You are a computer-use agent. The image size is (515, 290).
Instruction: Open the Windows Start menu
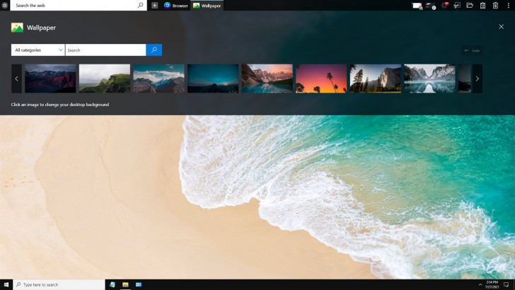click(6, 284)
